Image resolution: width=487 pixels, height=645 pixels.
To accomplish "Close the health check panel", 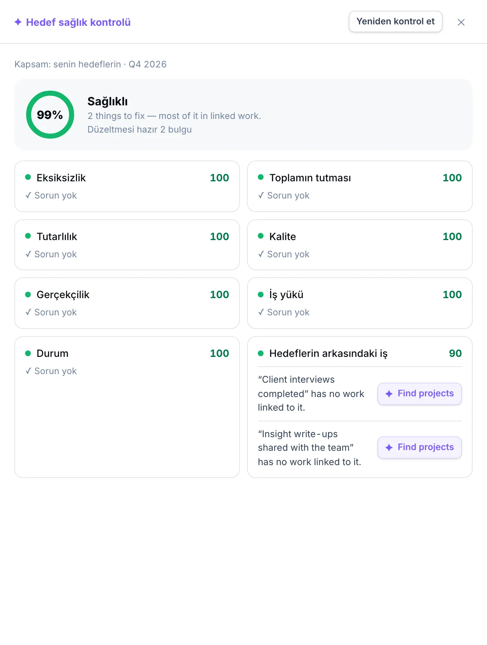I will pyautogui.click(x=461, y=22).
